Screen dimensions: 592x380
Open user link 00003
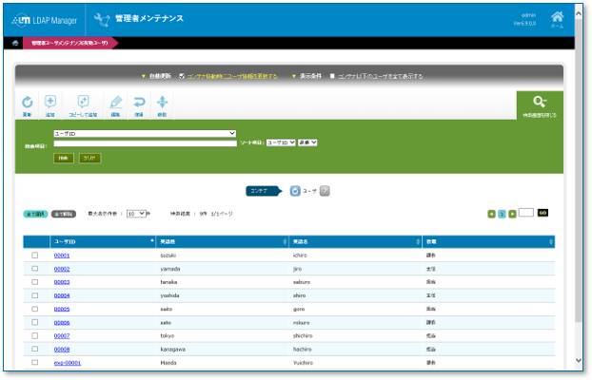point(62,282)
